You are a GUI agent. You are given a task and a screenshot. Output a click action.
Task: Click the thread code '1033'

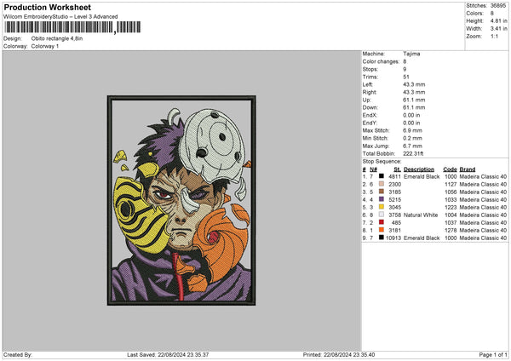[451, 200]
